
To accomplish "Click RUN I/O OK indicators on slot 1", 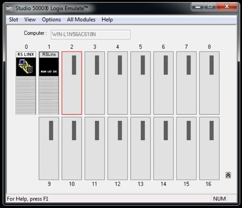I will 49,71.
